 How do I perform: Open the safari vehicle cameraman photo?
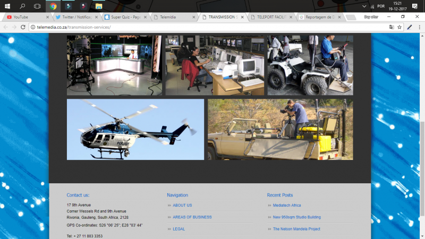(280, 129)
